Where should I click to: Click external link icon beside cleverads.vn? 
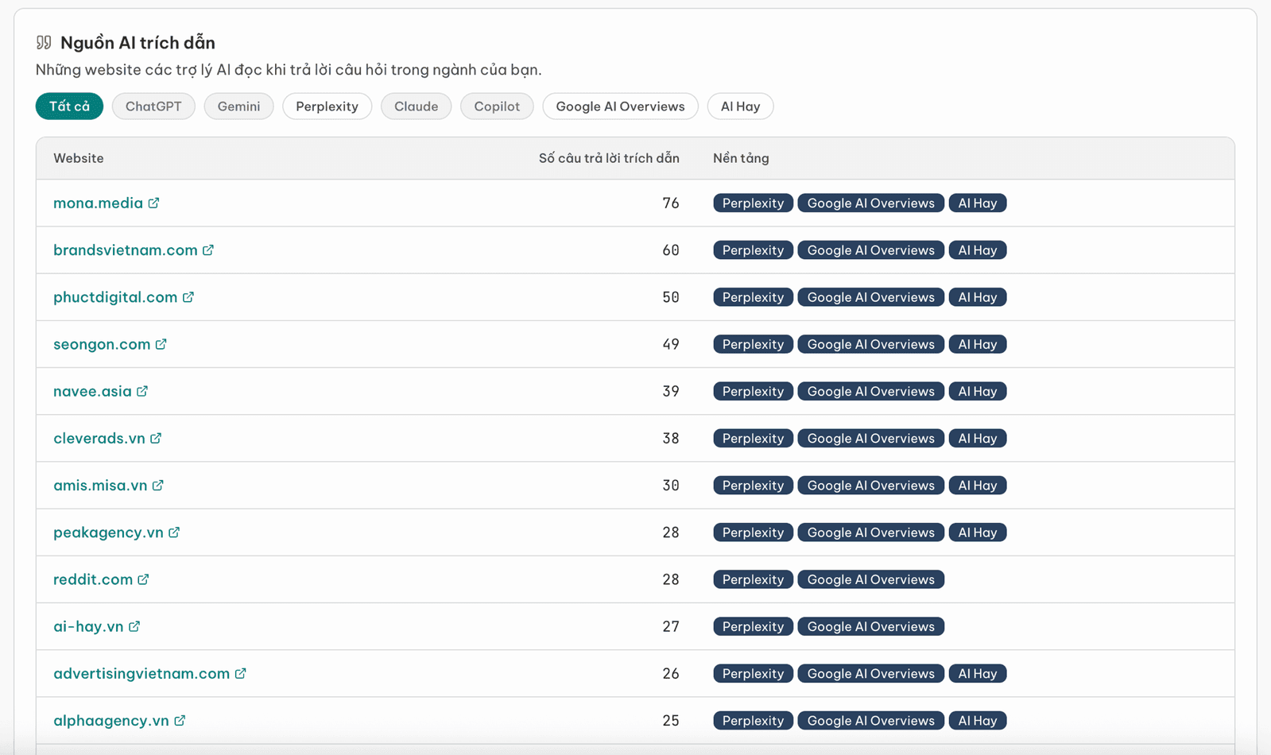pos(156,438)
